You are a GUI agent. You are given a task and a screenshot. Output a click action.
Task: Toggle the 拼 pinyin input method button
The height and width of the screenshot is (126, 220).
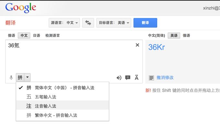(20, 77)
